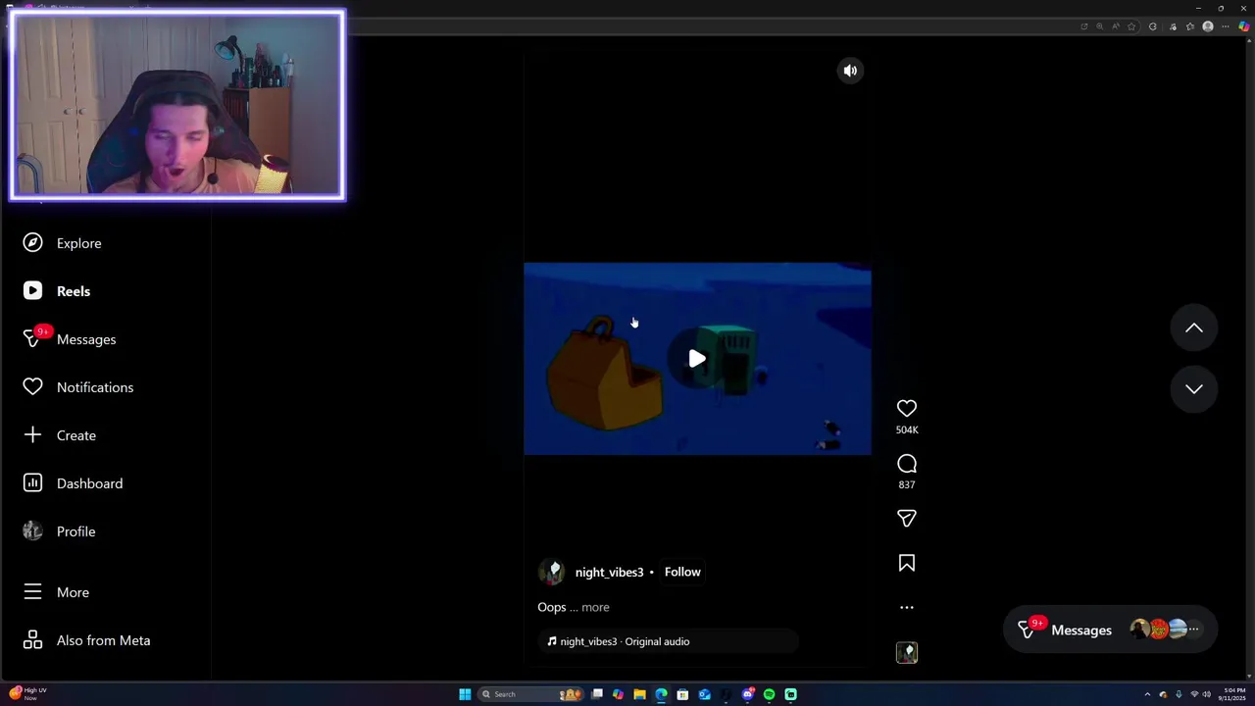Open reel options three-dot menu
This screenshot has height=706, width=1255.
907,607
